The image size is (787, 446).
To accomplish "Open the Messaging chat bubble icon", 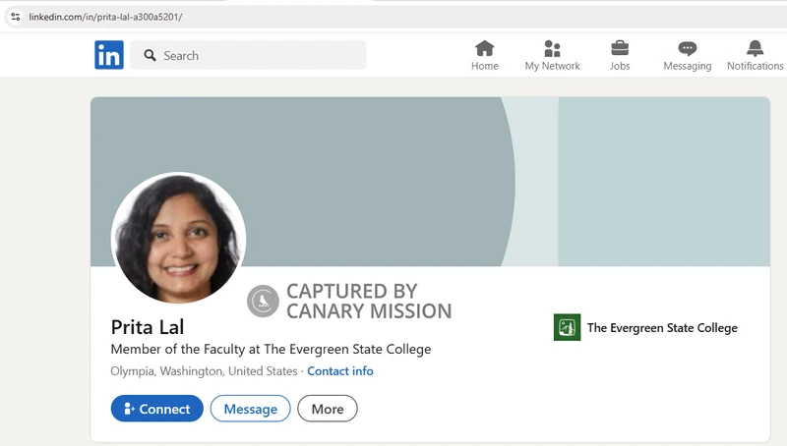I will tap(687, 48).
